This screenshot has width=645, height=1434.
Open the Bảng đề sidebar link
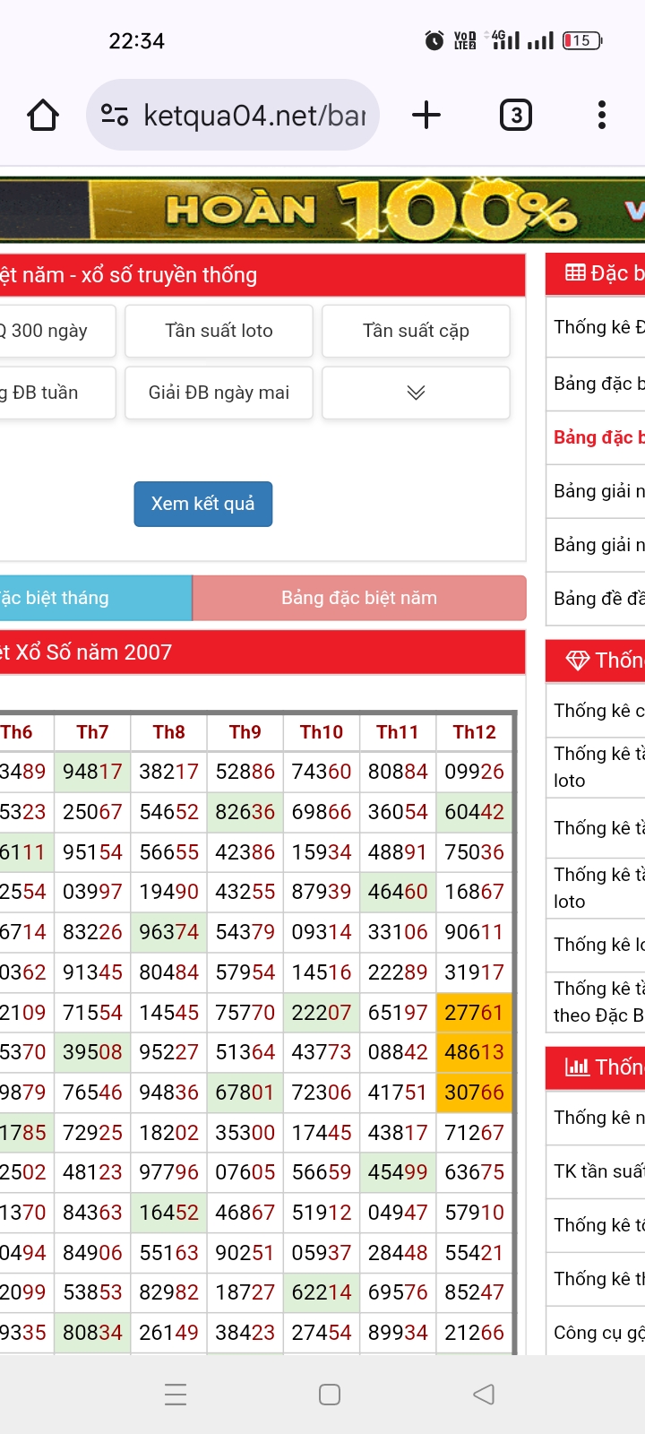(598, 599)
